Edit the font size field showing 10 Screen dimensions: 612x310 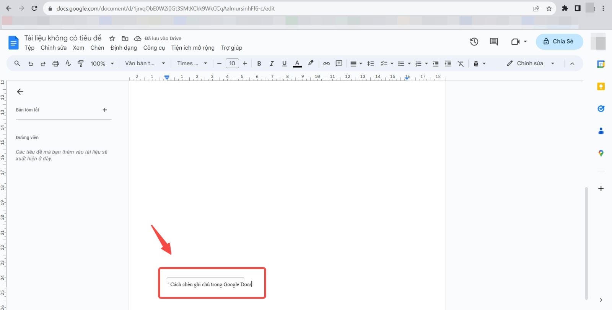point(232,63)
